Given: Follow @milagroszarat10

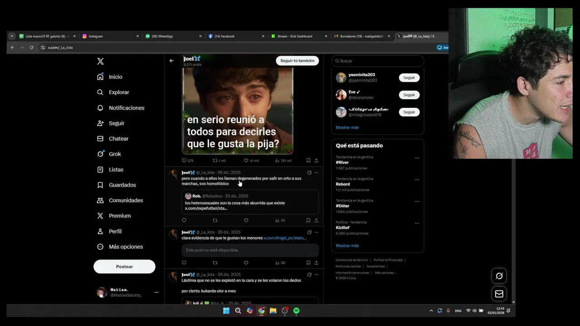Looking at the screenshot, I should pyautogui.click(x=409, y=112).
